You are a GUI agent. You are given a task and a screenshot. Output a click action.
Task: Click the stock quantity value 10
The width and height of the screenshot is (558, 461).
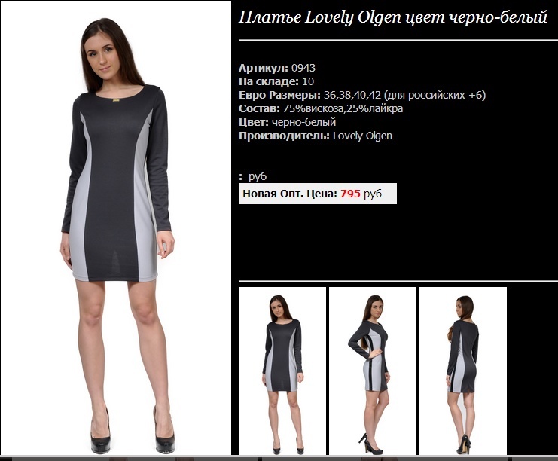coord(308,81)
